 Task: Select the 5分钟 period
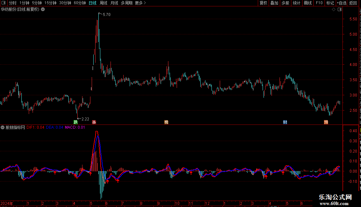pos(37,3)
